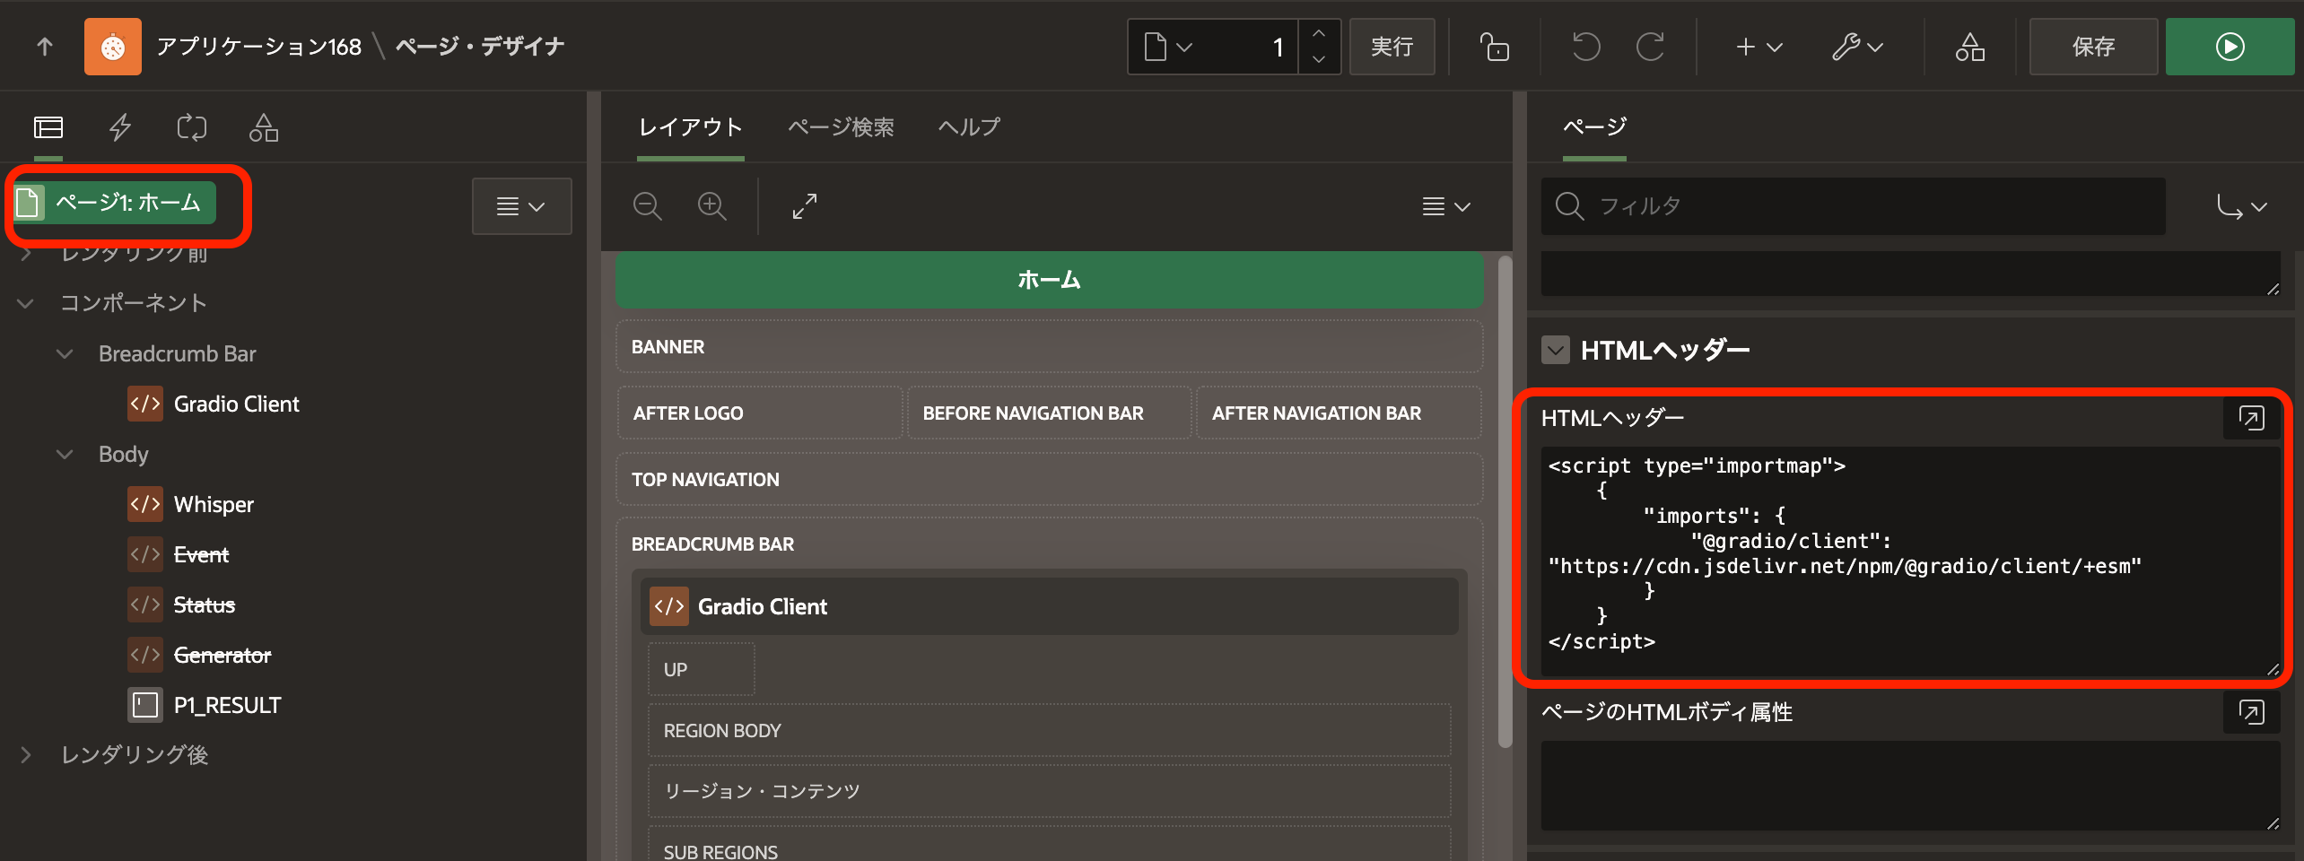
Task: Open the orange application 168 icon
Action: tap(113, 47)
